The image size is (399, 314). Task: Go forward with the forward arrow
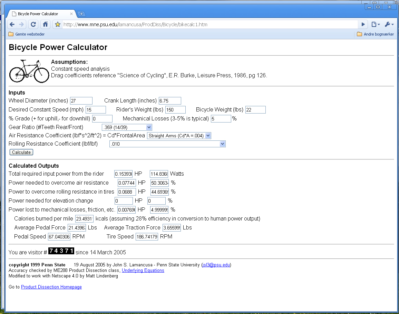[21, 24]
